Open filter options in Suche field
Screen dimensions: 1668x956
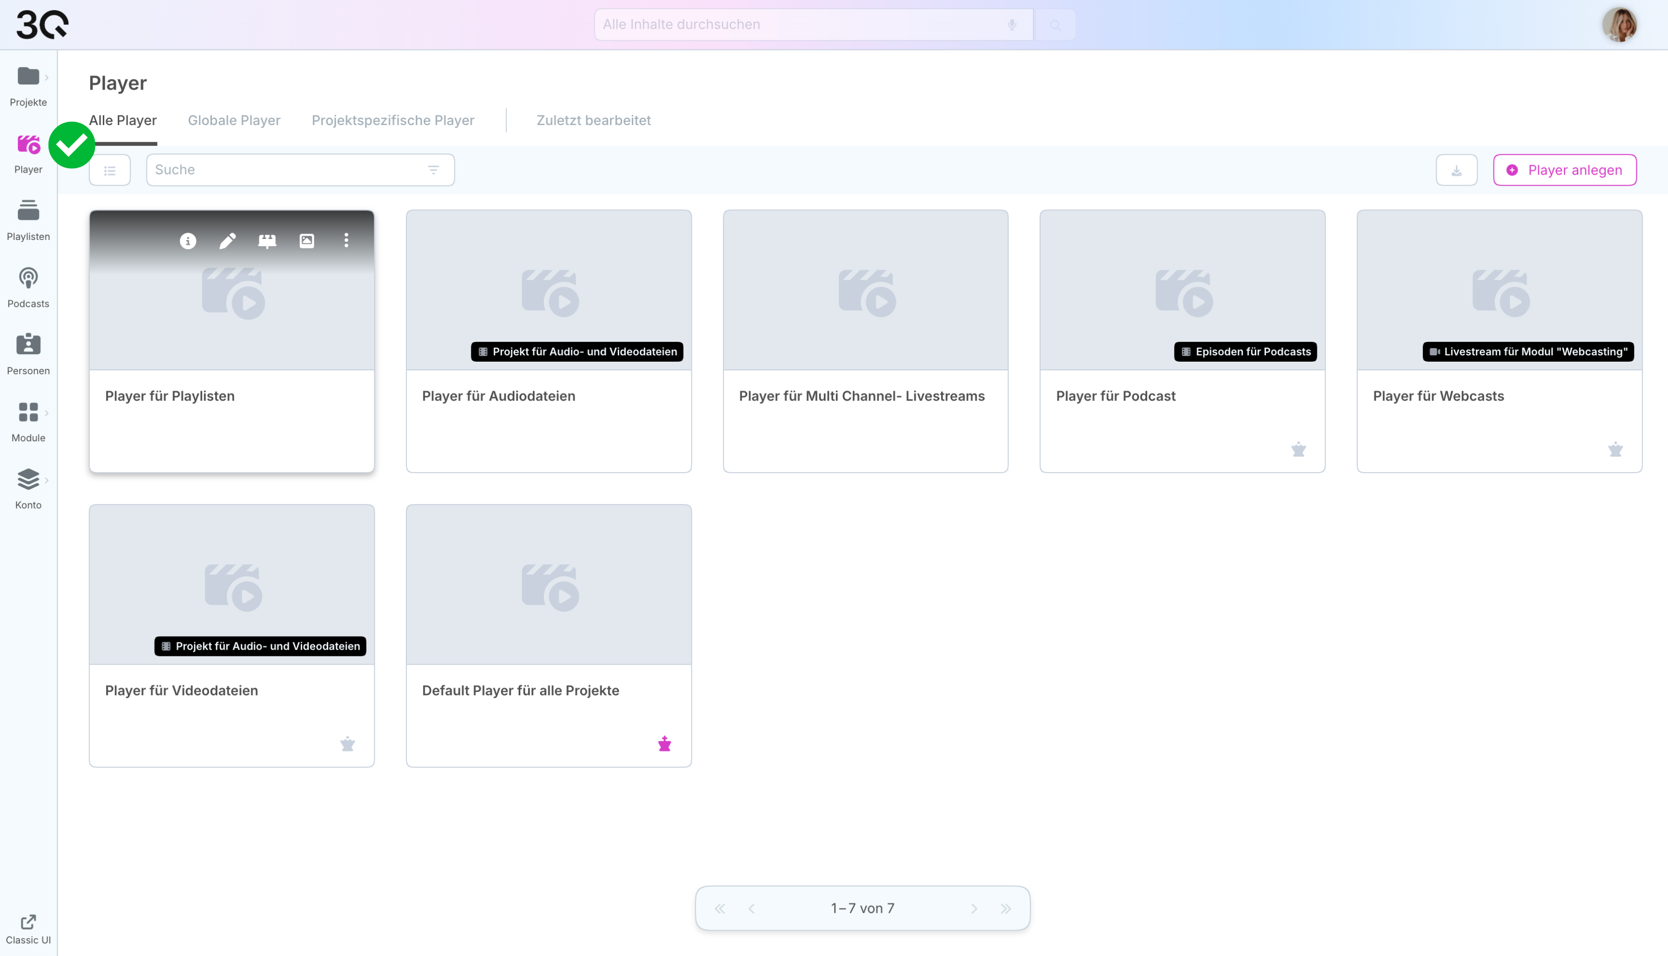tap(433, 170)
